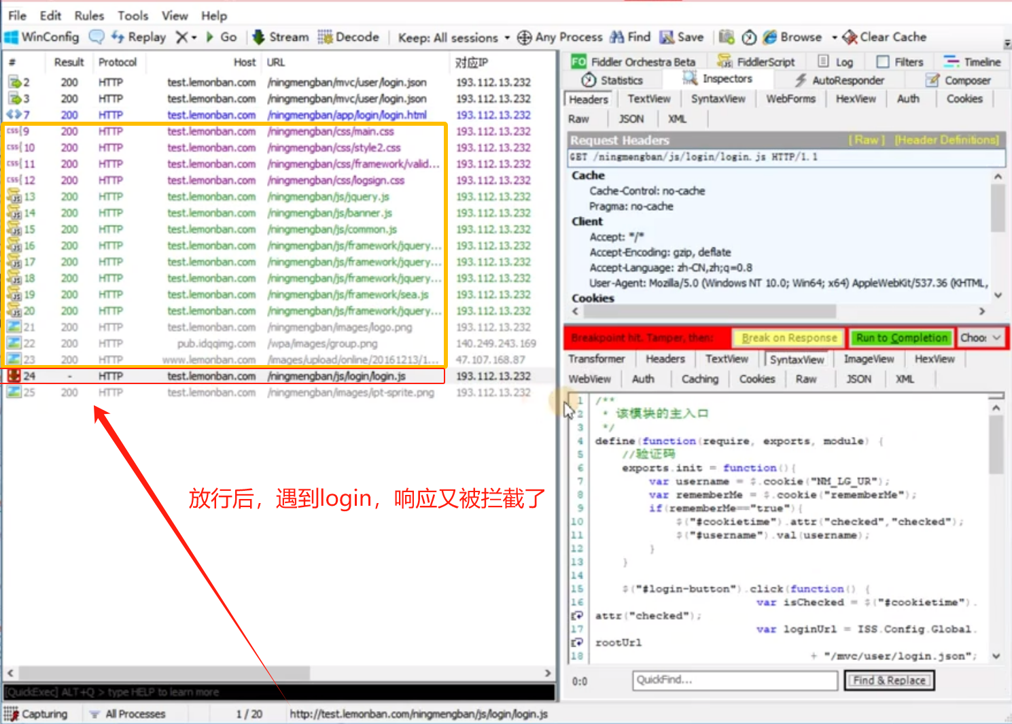Open the Log tab
Viewport: 1012px width, 724px height.
(836, 62)
